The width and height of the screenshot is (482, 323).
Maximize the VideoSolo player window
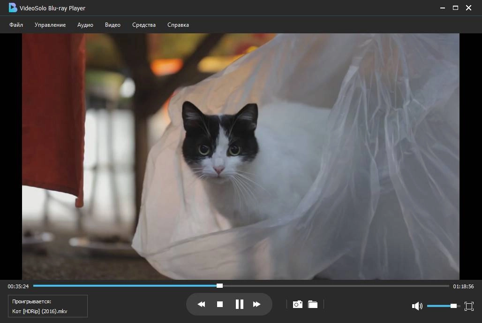[x=456, y=8]
